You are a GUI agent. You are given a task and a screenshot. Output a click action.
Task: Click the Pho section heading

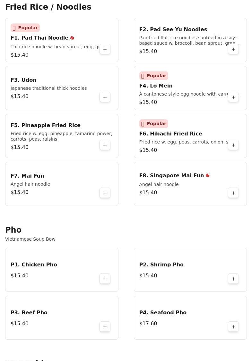click(13, 230)
